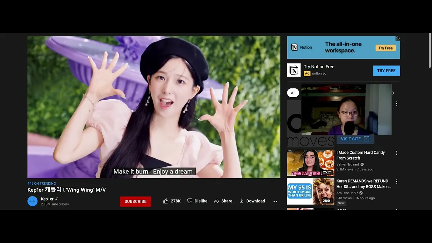The image size is (432, 243).
Task: Click the video title Kep1er Wing Wing M/V
Action: (66, 190)
